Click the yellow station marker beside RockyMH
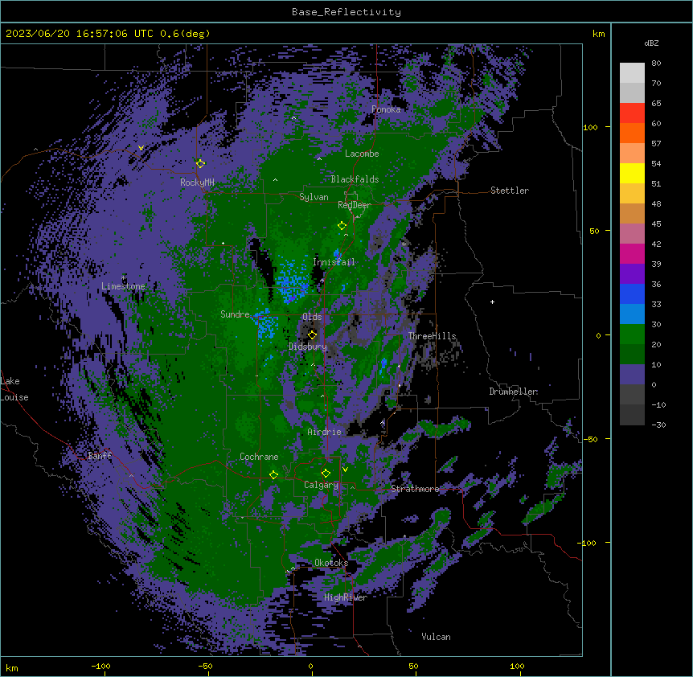 pos(201,163)
